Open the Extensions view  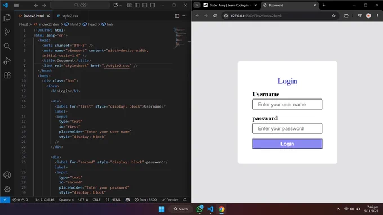pyautogui.click(x=7, y=75)
